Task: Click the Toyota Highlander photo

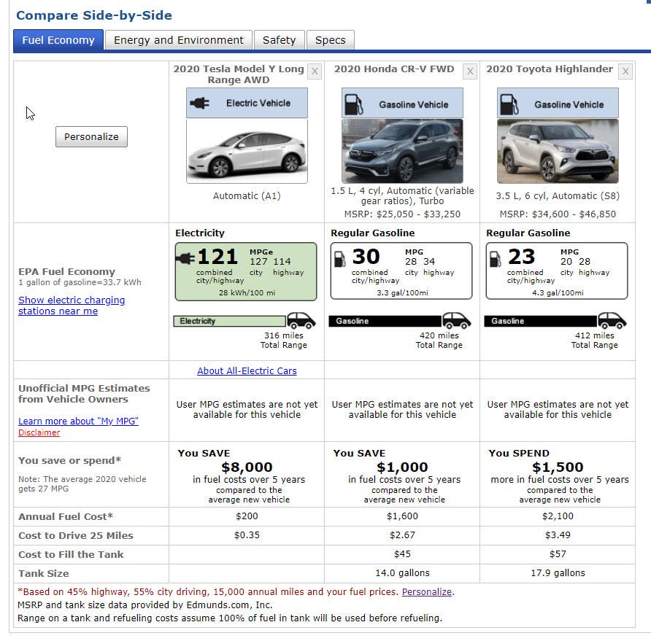Action: tap(558, 152)
